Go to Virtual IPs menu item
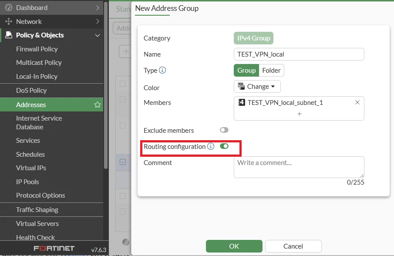 31,168
